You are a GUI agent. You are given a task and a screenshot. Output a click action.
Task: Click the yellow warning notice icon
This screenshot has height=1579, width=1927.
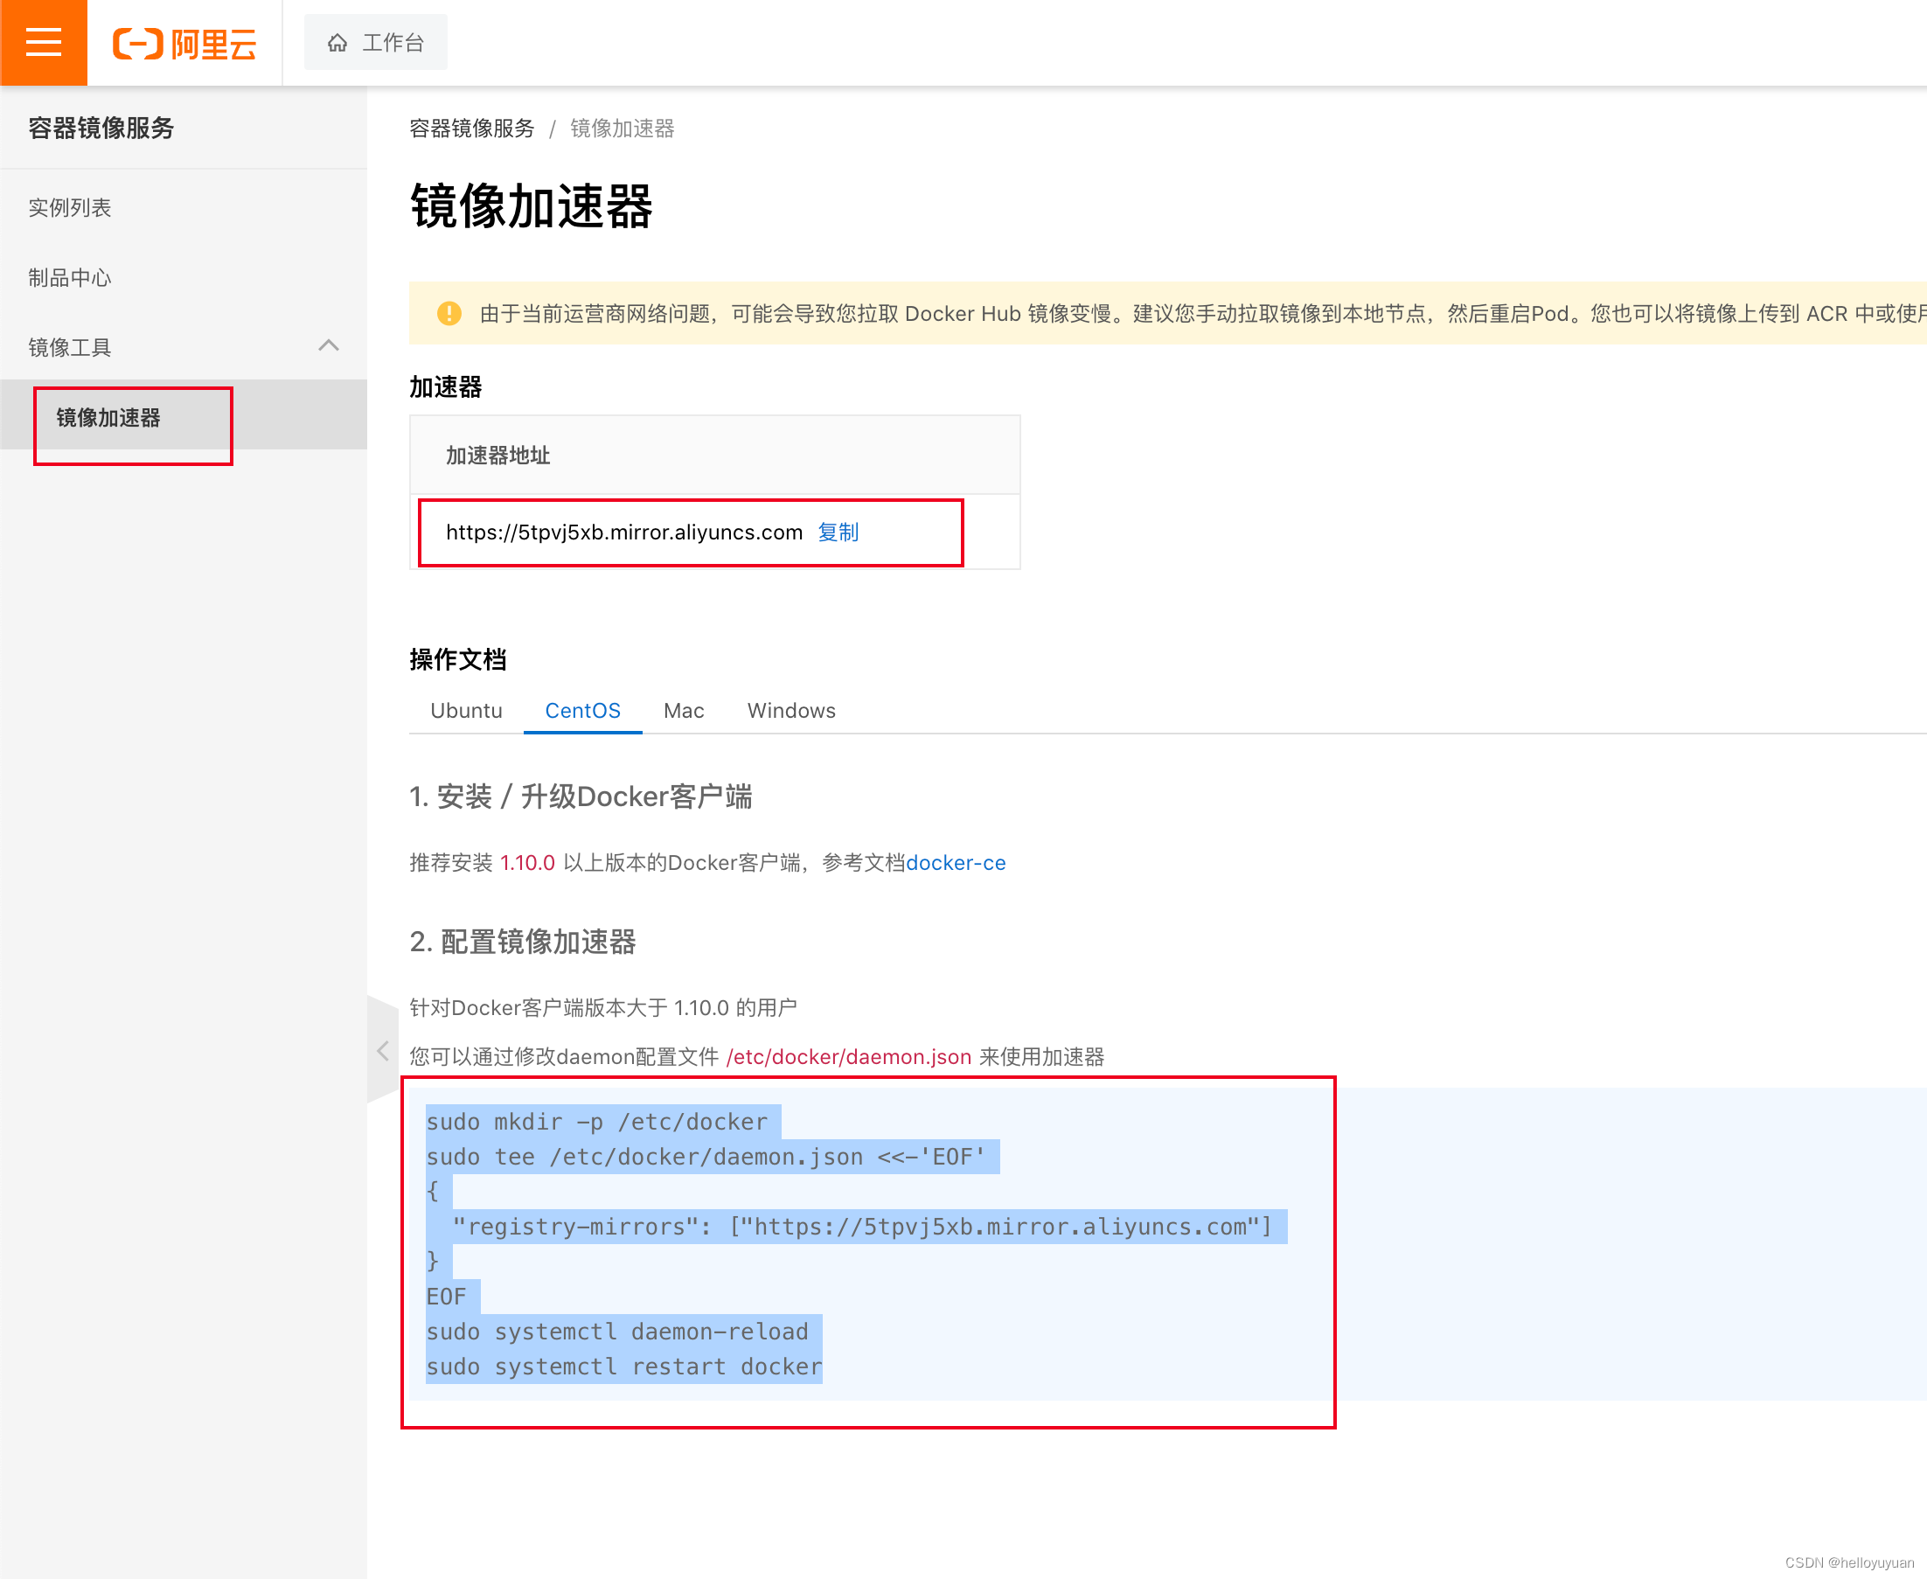(x=449, y=314)
